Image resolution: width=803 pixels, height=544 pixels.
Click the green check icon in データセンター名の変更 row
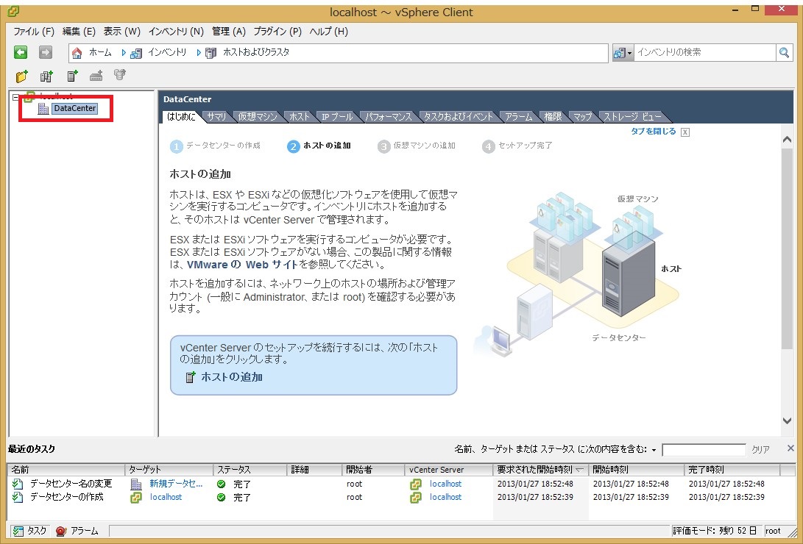coord(222,484)
